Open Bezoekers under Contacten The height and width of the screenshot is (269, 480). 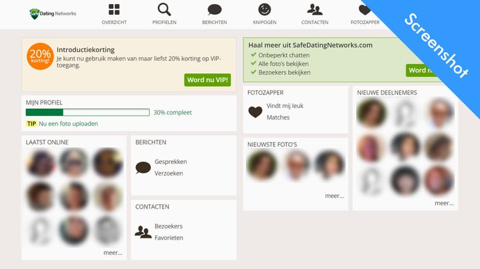[168, 226]
